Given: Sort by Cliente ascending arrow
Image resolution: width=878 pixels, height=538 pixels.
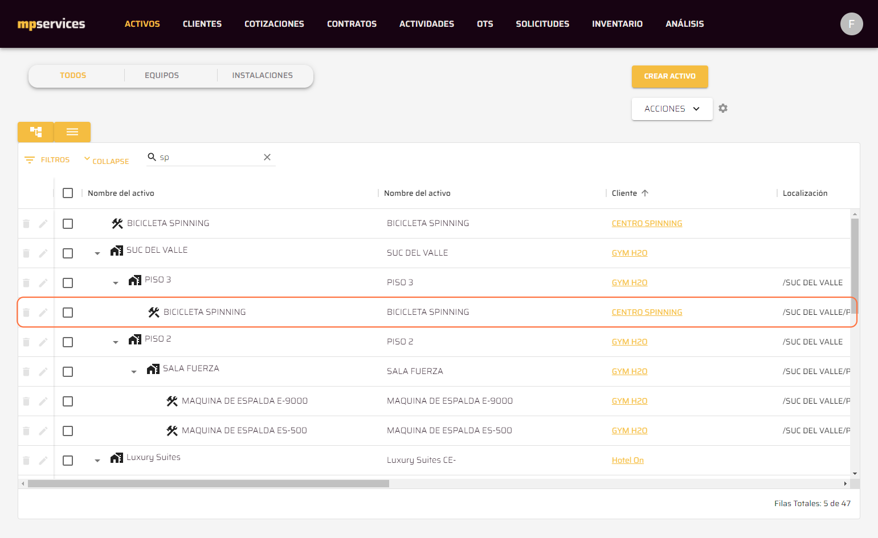Looking at the screenshot, I should (645, 193).
